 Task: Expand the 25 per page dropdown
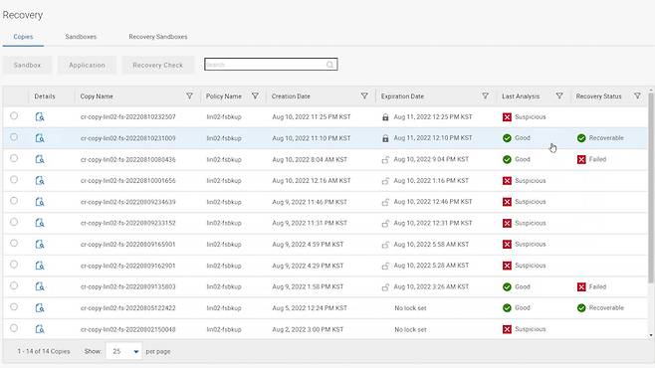click(x=124, y=352)
